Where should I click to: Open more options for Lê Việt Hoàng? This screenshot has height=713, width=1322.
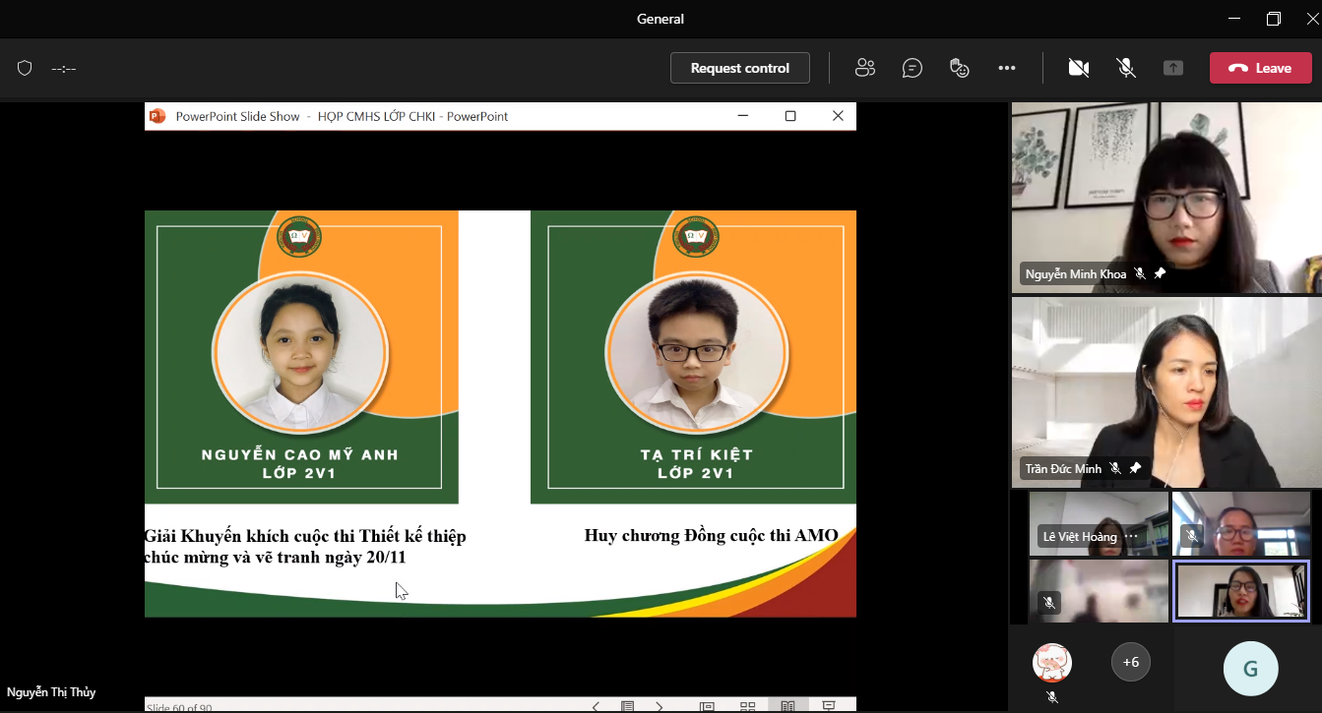[1132, 537]
